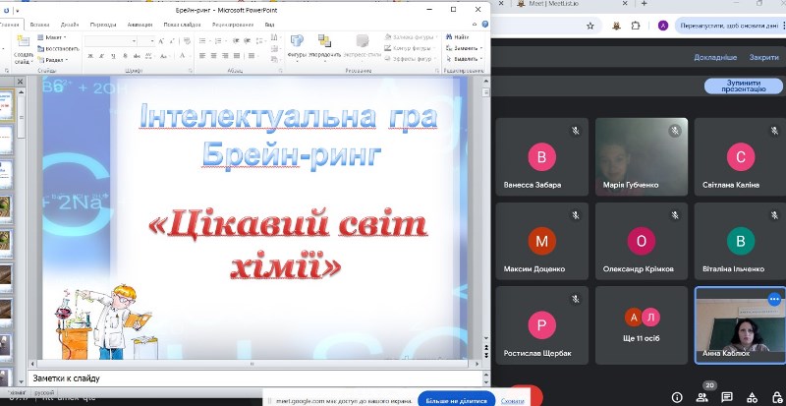The image size is (786, 406).
Task: Click the Заметки к слайду notes field
Action: tap(246, 378)
